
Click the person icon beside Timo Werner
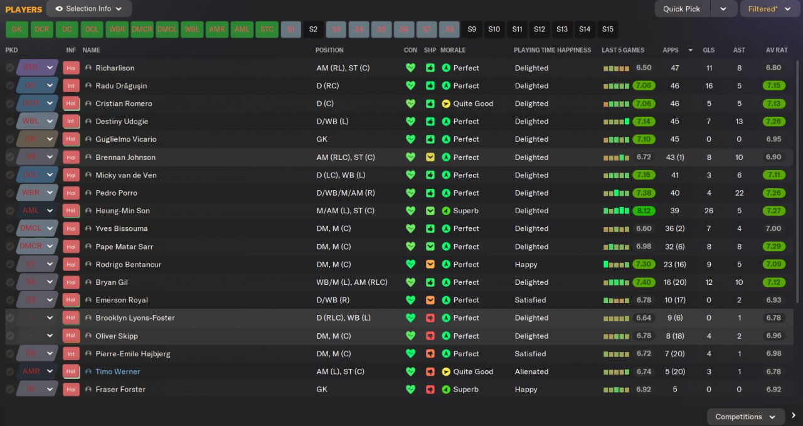pos(88,372)
